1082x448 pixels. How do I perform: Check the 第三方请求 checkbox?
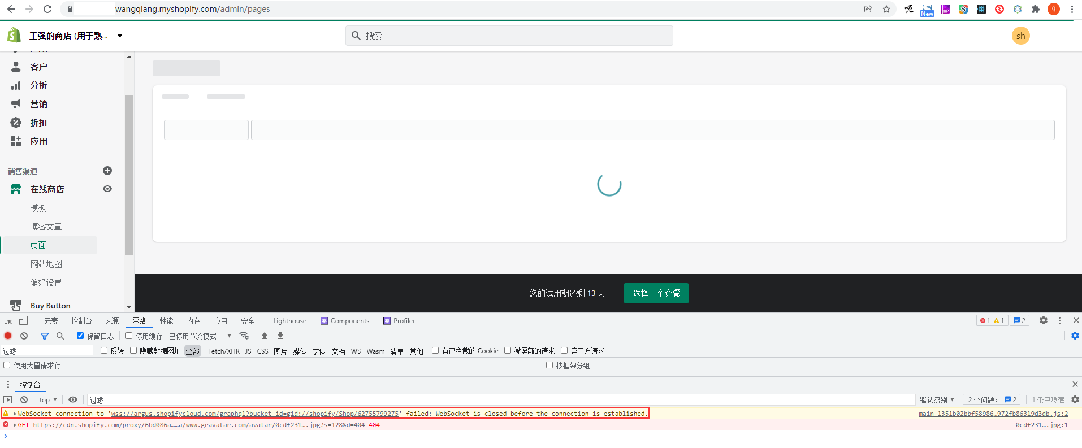[564, 350]
